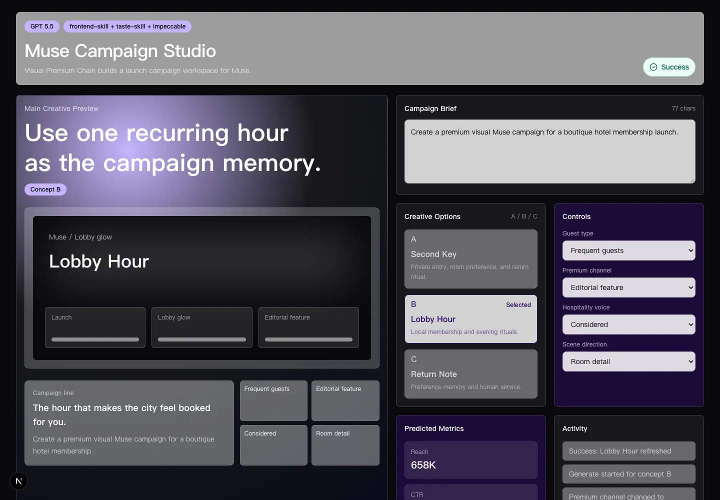Click the 'Main Creative Preview' label
720x500 pixels.
(61, 108)
